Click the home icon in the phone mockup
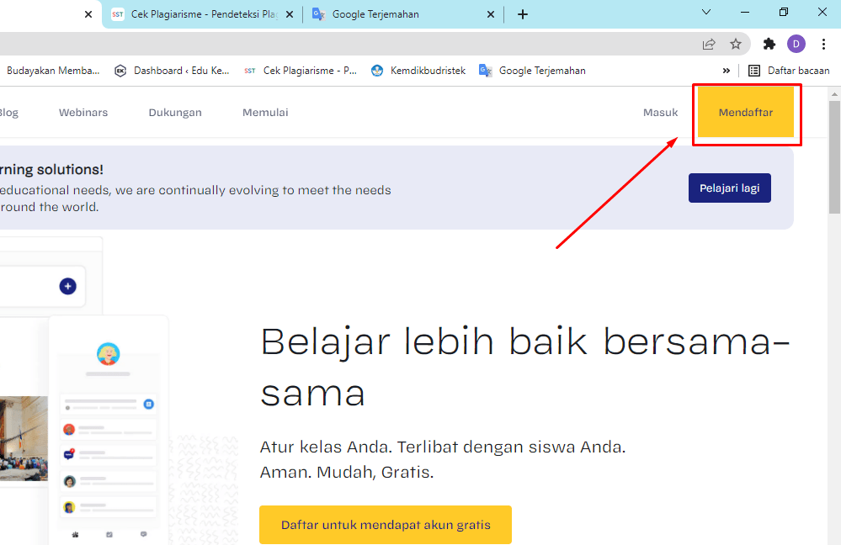 click(74, 533)
